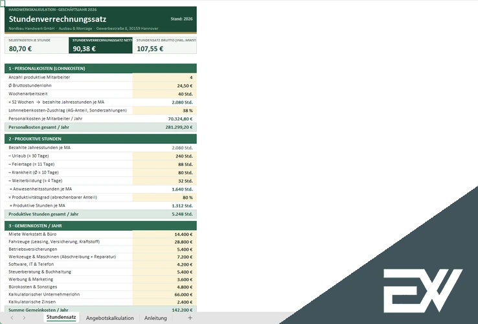Screen dimensions: 478x324
Task: Select the Kalkulatorischer Unternehmerlohn 66.000 € cell
Action: [x=165, y=294]
